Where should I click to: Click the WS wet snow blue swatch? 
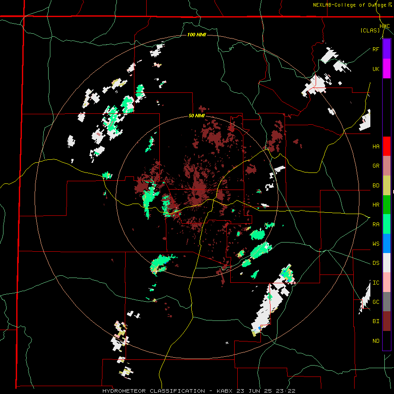pos(387,243)
